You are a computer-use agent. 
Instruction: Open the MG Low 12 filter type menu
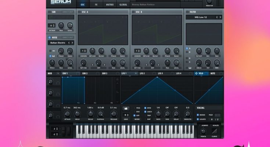click(x=200, y=17)
